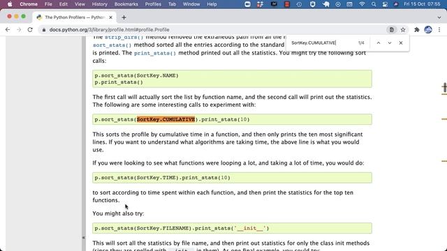This screenshot has height=251, width=447.
Task: Go forward to next page
Action: pos(19,29)
